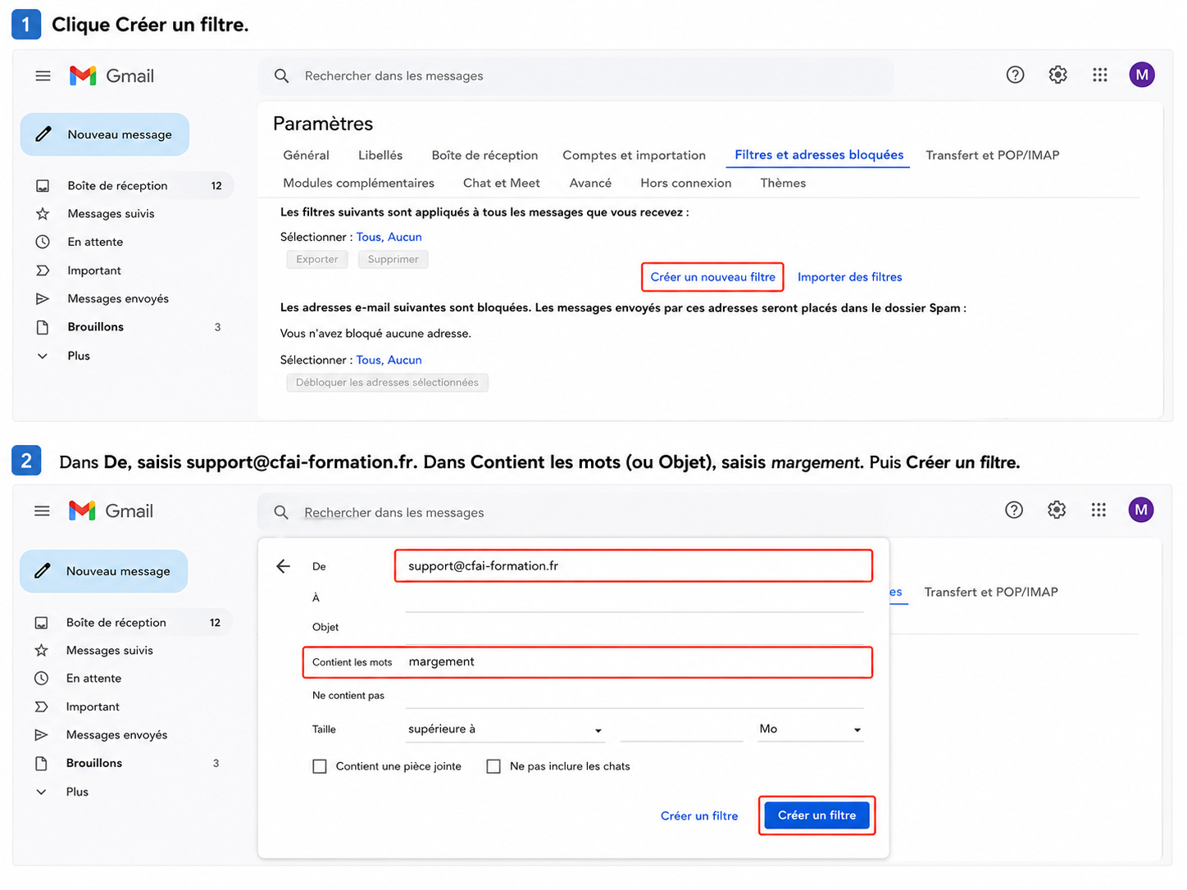This screenshot has height=890, width=1187.
Task: Click the Objet input field
Action: point(634,628)
